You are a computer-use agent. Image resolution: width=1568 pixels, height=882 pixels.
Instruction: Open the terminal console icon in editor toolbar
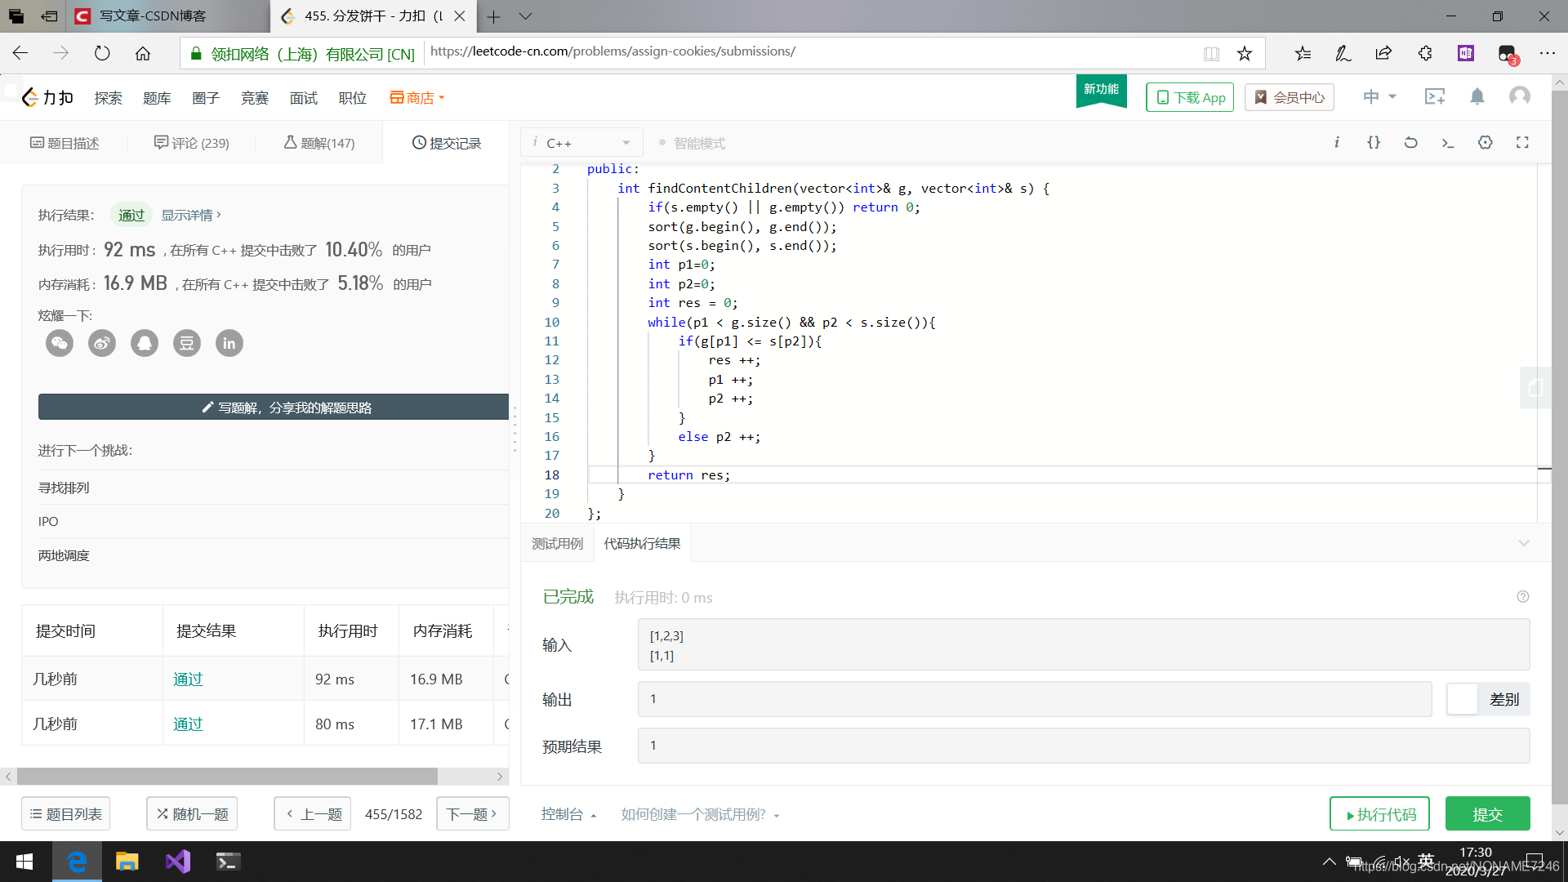tap(1448, 143)
